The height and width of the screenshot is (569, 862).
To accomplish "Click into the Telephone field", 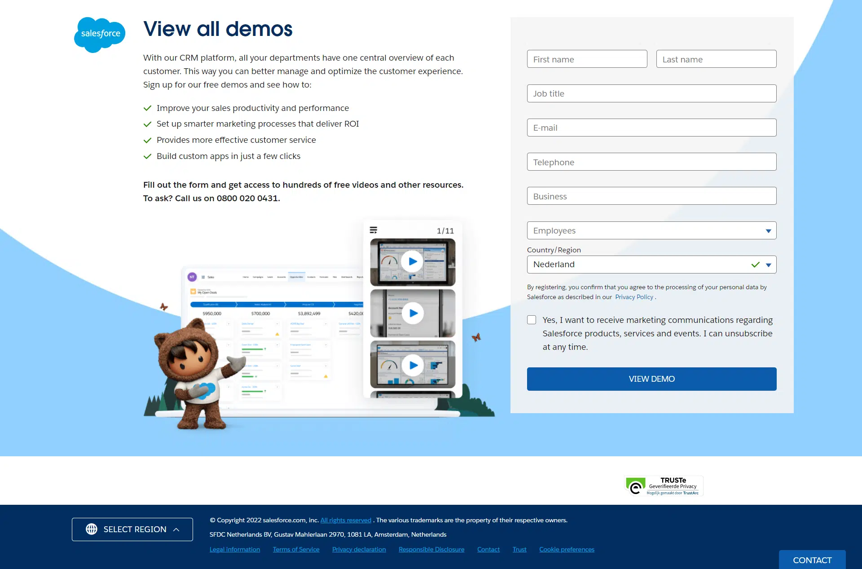I will tap(651, 162).
